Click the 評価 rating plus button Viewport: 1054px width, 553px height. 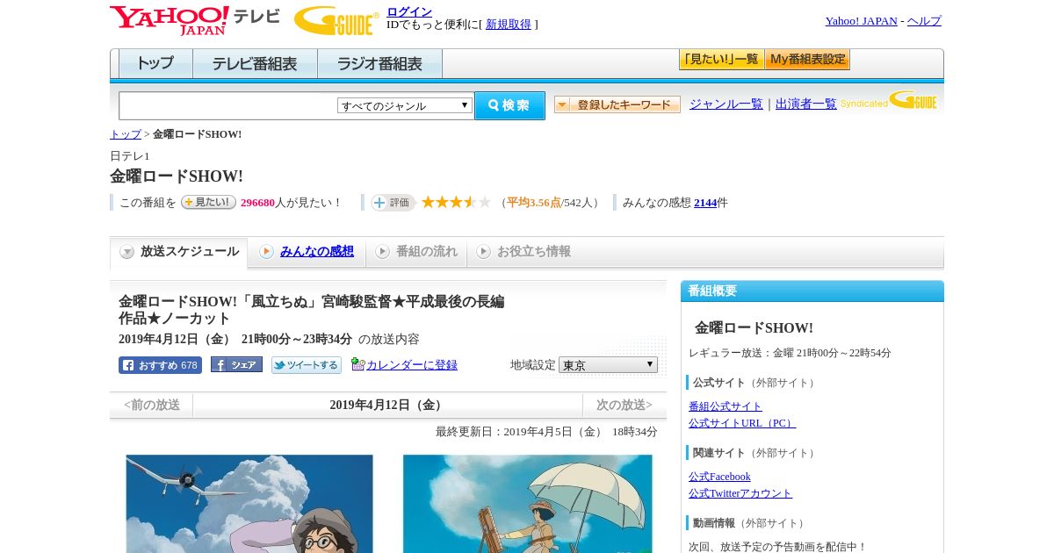[393, 203]
